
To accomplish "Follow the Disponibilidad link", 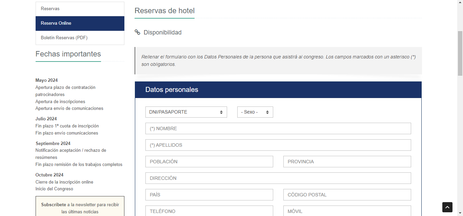I will [x=162, y=32].
